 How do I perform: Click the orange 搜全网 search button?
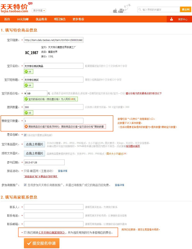coord(186,10)
